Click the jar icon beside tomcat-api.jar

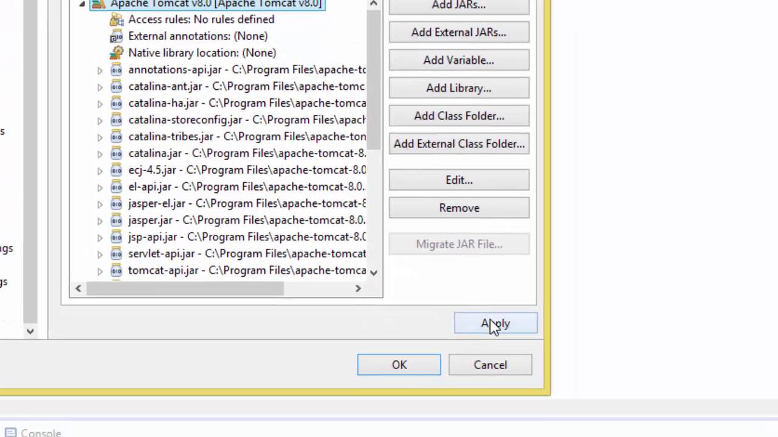coord(116,271)
